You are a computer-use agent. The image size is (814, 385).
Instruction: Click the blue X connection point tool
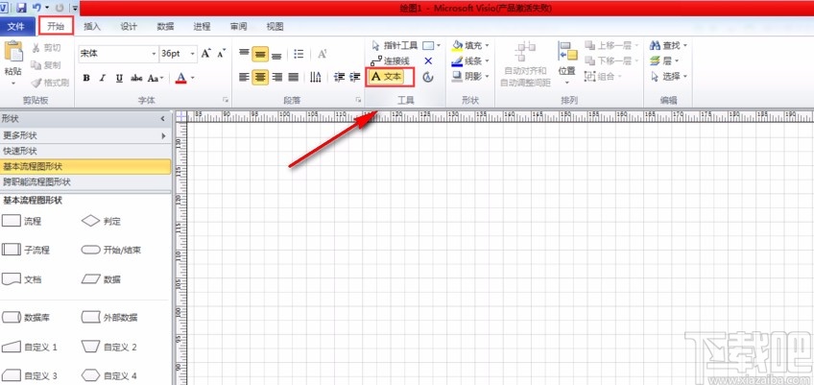coord(428,61)
